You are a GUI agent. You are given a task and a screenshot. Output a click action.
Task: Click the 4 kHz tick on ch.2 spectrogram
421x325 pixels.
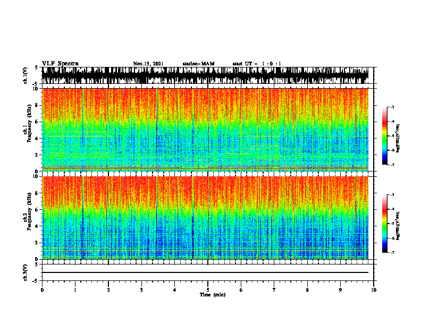37,226
